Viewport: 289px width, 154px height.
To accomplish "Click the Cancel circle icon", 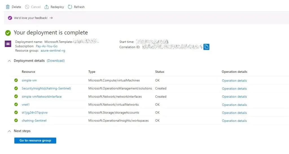I will coord(27,7).
